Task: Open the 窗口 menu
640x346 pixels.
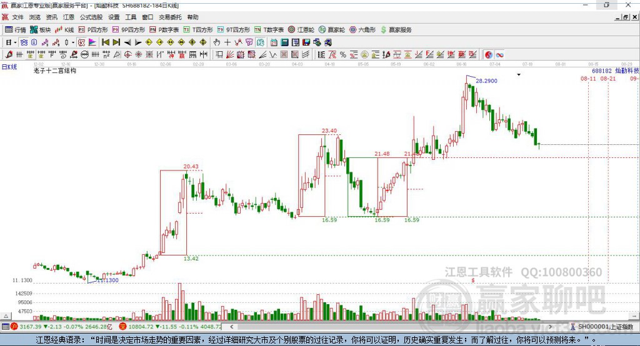Action: [x=147, y=17]
